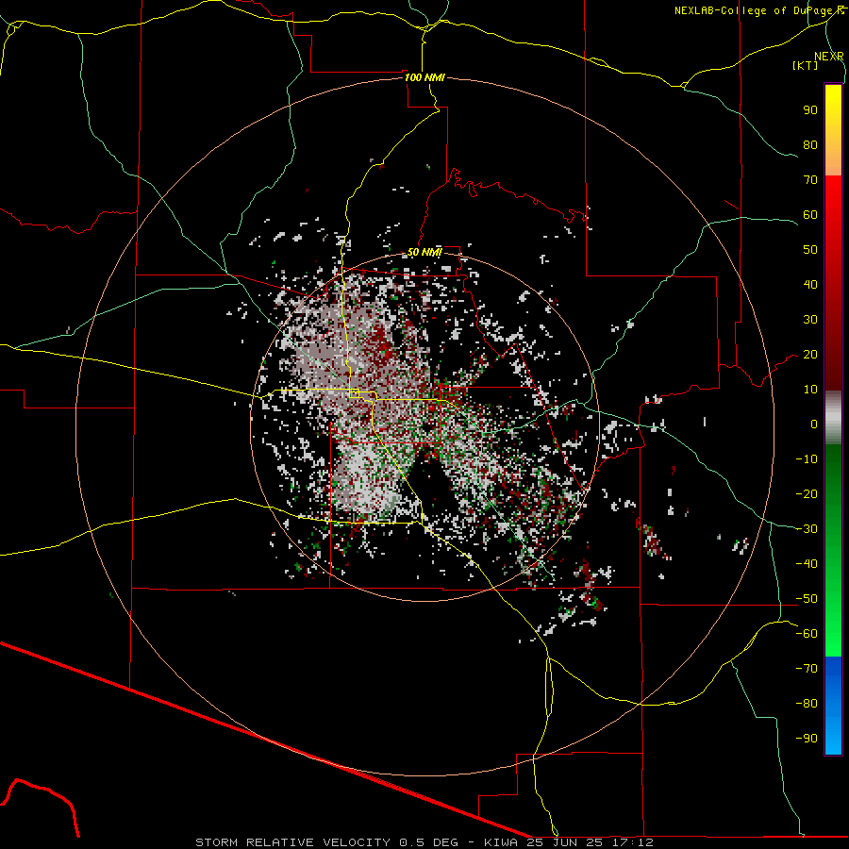The width and height of the screenshot is (849, 849).
Task: Select the -10 value on velocity scale
Action: (x=807, y=459)
